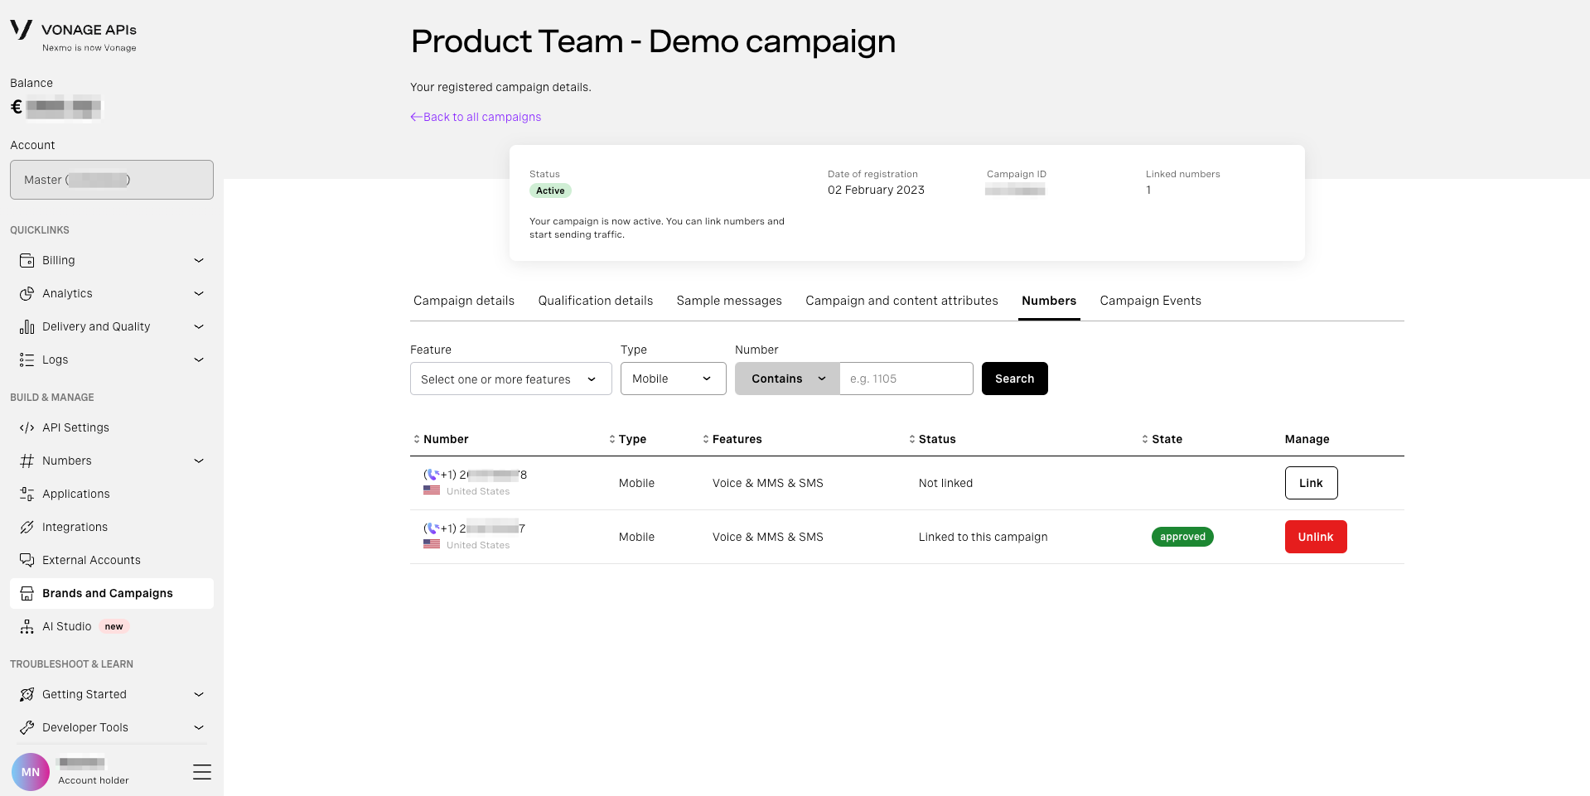
Task: Click the Active status badge
Action: (x=550, y=191)
